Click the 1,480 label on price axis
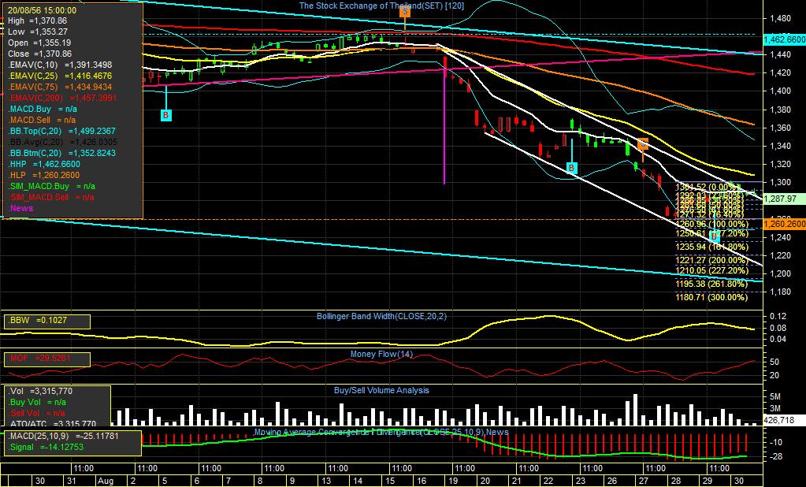806x487 pixels. 780,18
